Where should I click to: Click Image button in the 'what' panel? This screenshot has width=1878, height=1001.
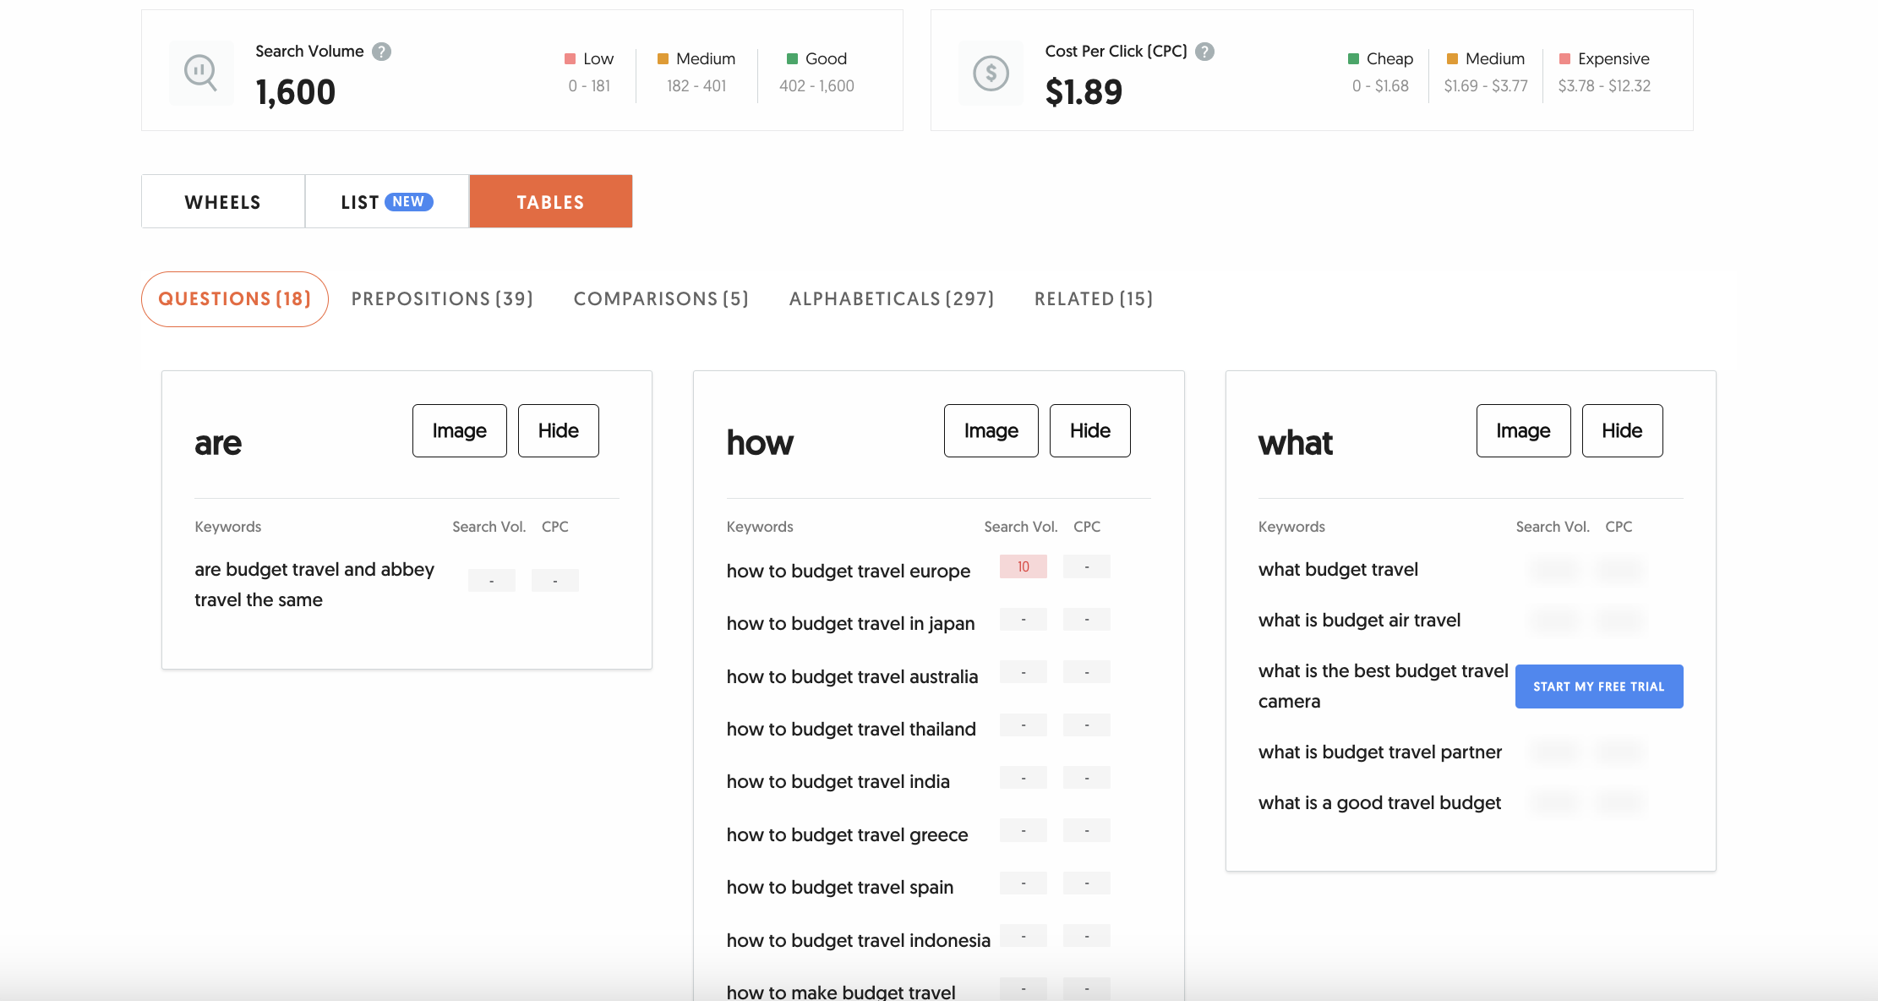tap(1521, 429)
